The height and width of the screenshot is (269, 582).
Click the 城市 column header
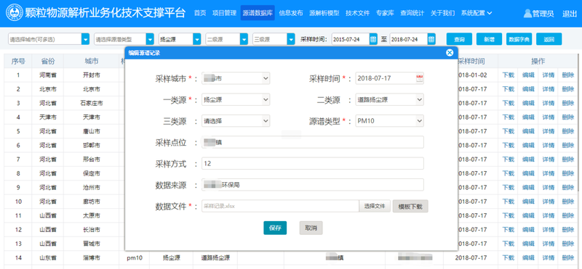coord(92,61)
